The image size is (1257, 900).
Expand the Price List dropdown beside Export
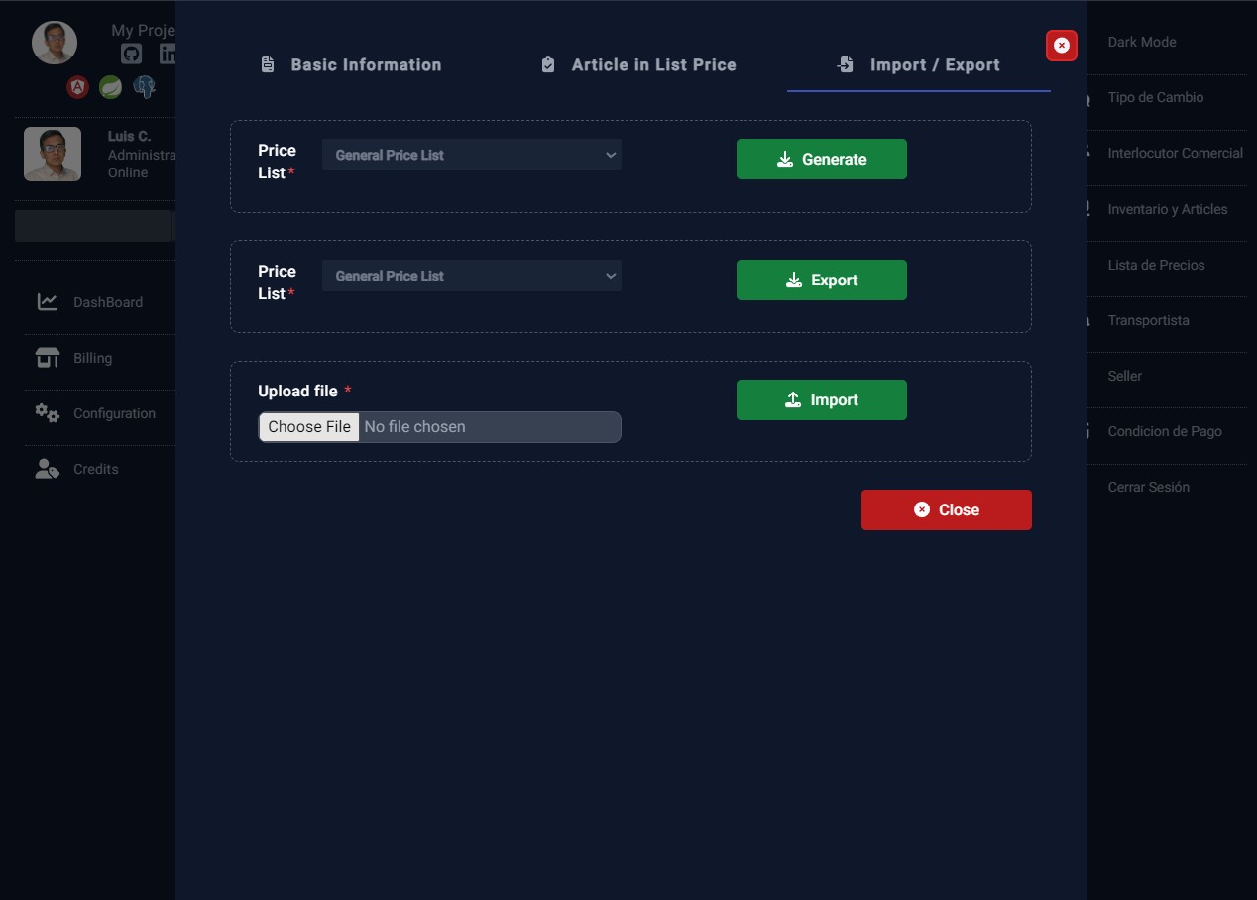(x=471, y=276)
